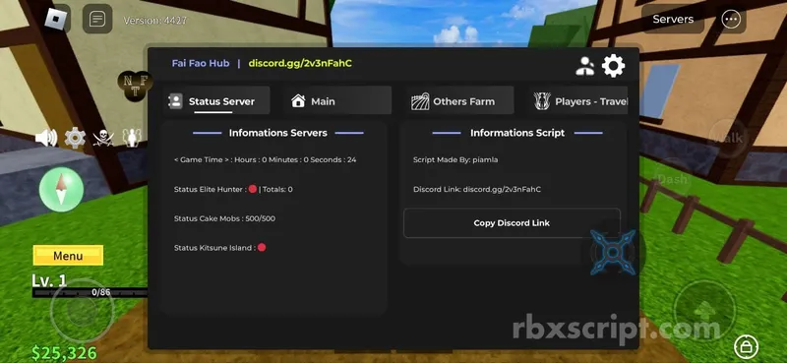Screen dimensions: 787x363
Task: Switch to the Status Server tab
Action: pos(216,101)
